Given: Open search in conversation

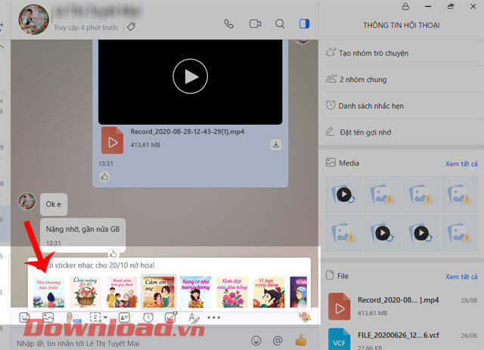Looking at the screenshot, I should point(280,23).
